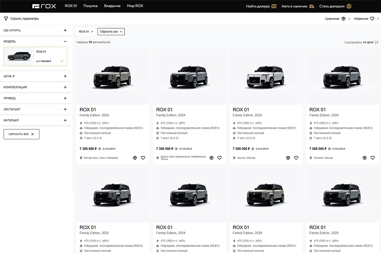Image resolution: width=381 pixels, height=253 pixels.
Task: Add Пелетон Москва car to comparison
Action: tap(364, 158)
